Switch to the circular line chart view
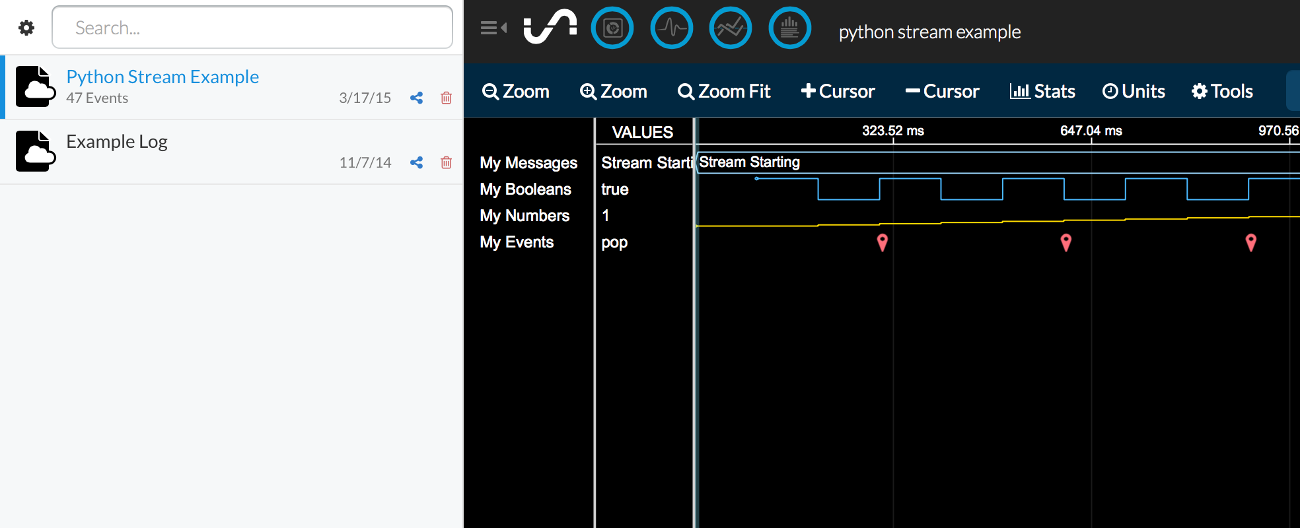The height and width of the screenshot is (528, 1300). click(731, 28)
